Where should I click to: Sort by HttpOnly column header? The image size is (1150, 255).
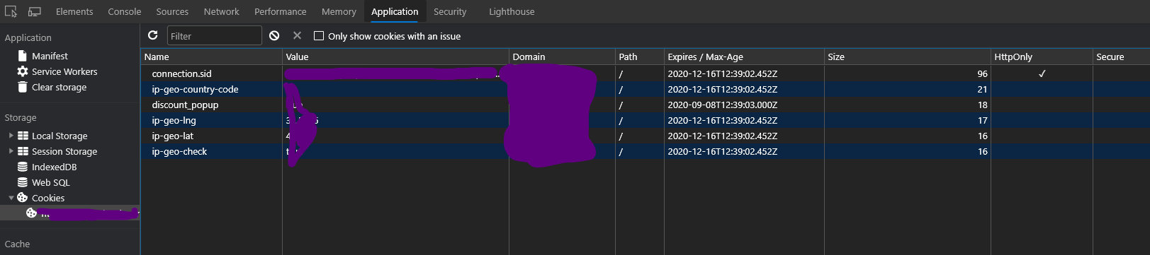[1042, 57]
